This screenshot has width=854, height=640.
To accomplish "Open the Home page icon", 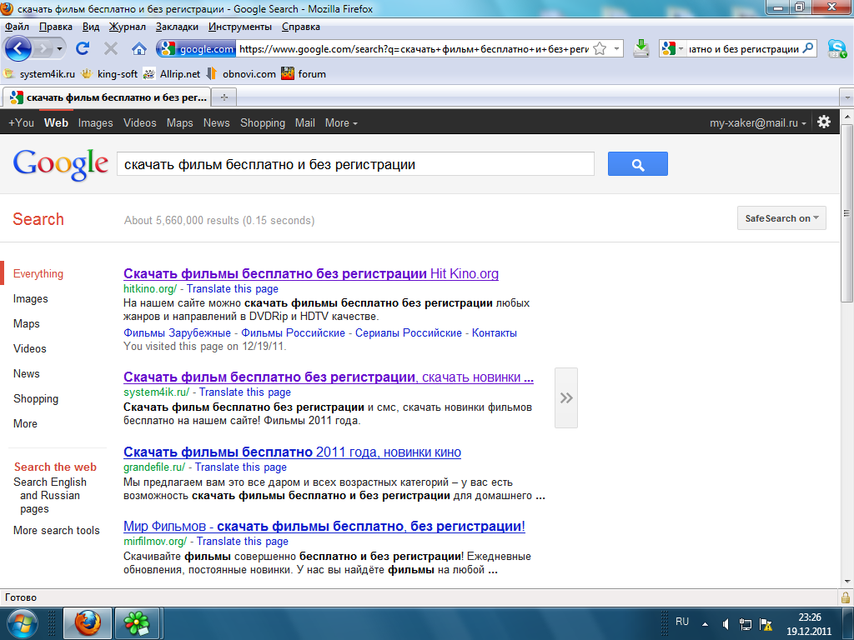I will tap(139, 49).
